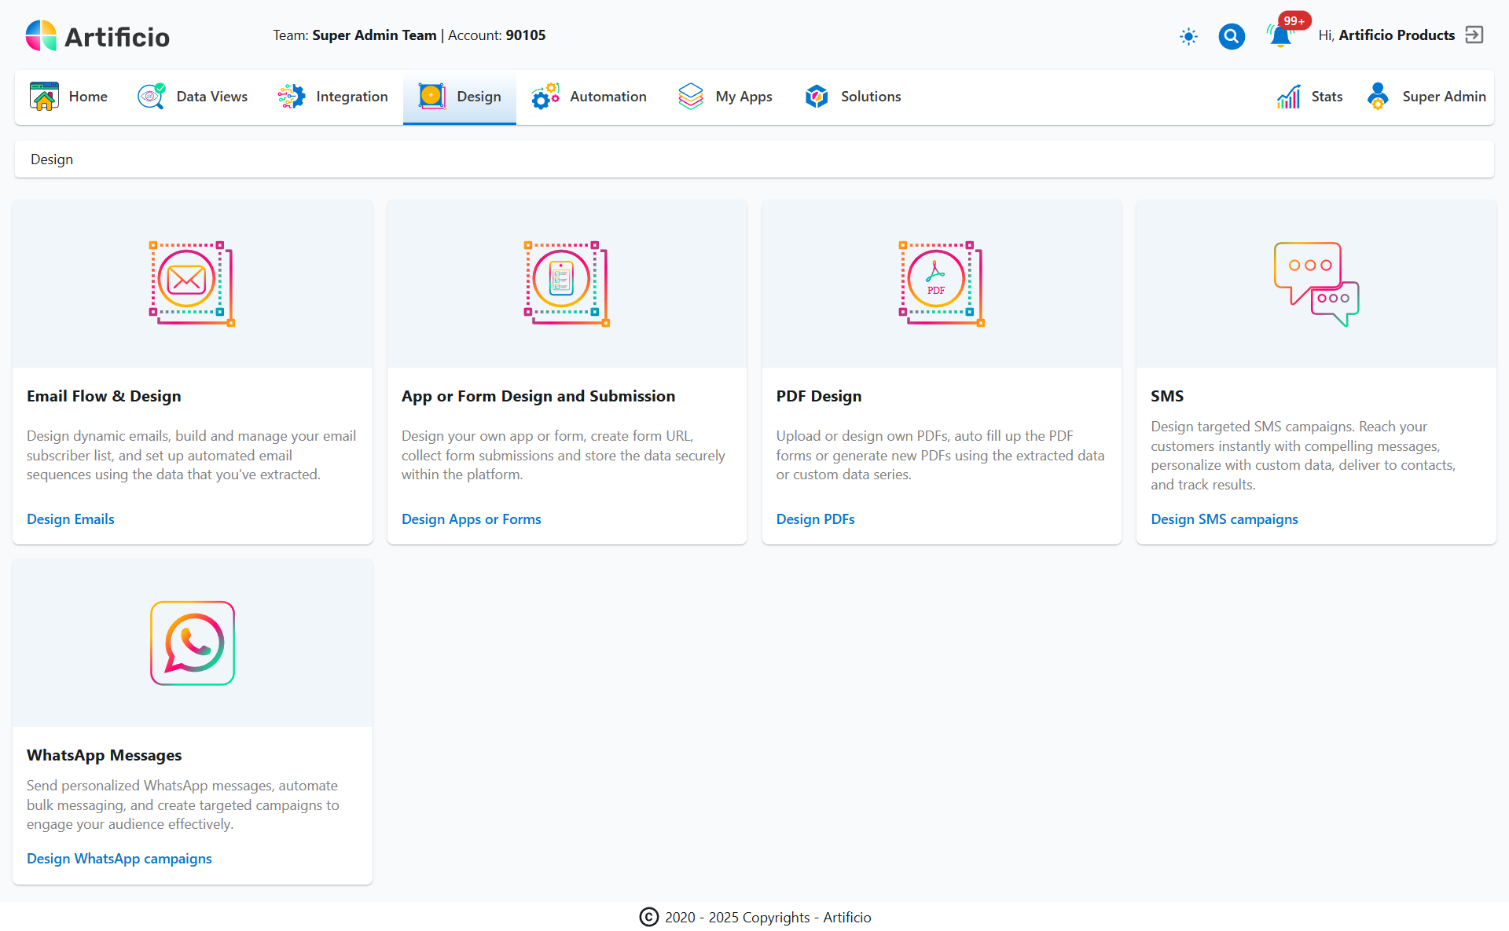Navigate to the Integration tab
Screen dimensions: 1509x931
click(x=332, y=96)
